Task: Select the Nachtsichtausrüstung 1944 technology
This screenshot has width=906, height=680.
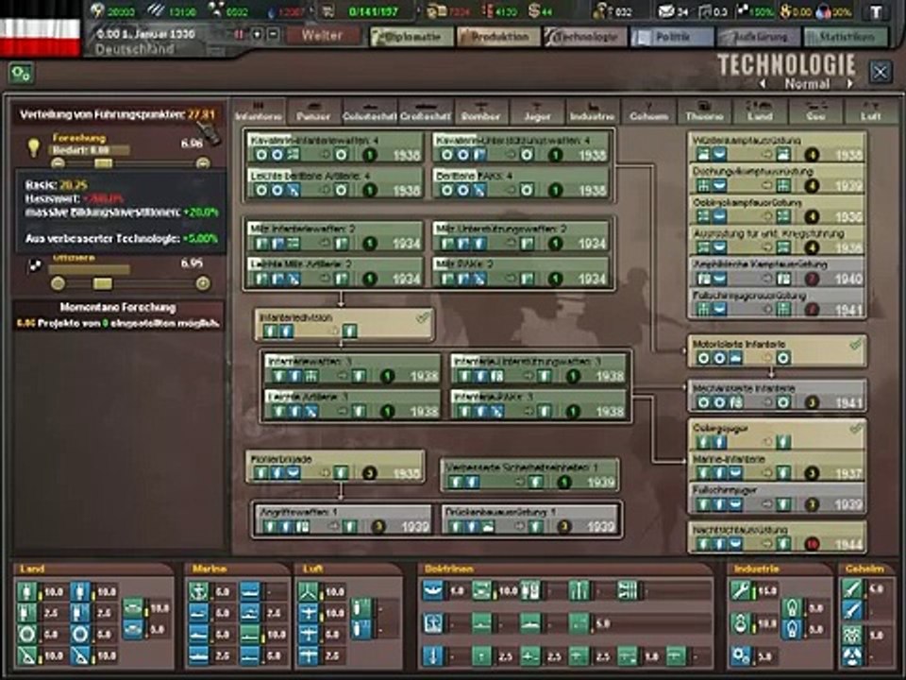Action: [777, 537]
